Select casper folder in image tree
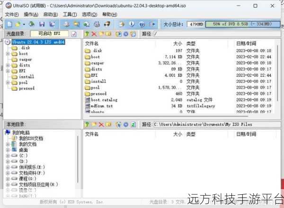 26,60
